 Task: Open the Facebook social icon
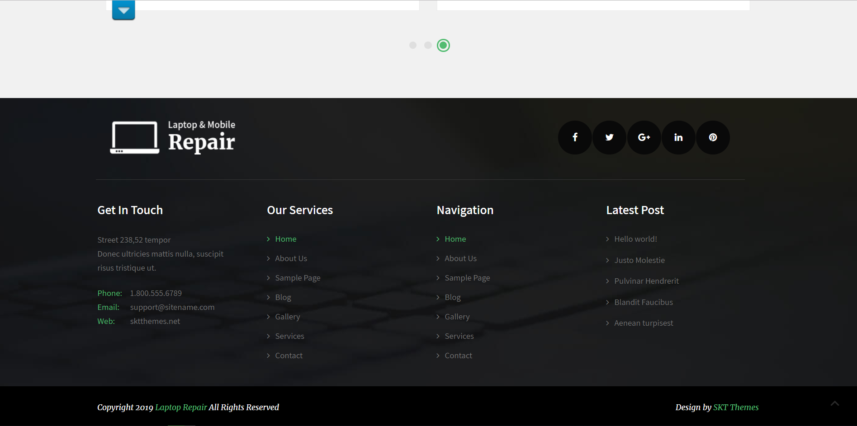point(575,137)
